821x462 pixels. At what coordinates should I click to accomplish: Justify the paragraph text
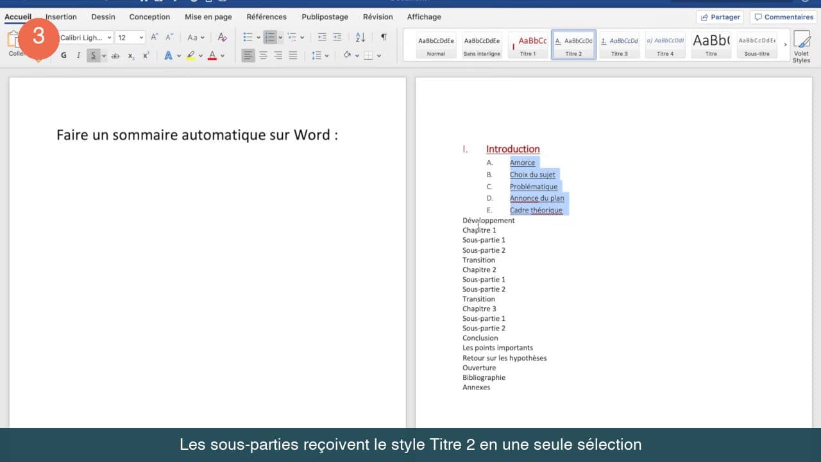pos(293,56)
